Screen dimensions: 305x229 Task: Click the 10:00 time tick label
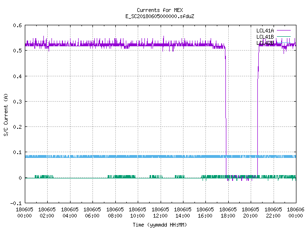(x=138, y=216)
